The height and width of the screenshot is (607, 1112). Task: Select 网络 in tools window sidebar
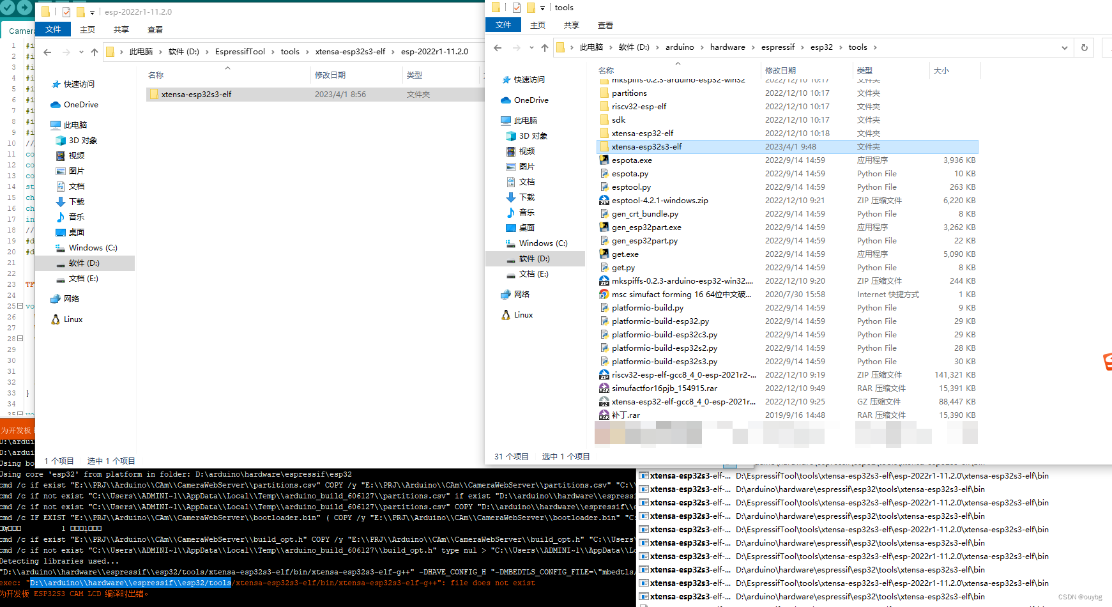coord(522,295)
